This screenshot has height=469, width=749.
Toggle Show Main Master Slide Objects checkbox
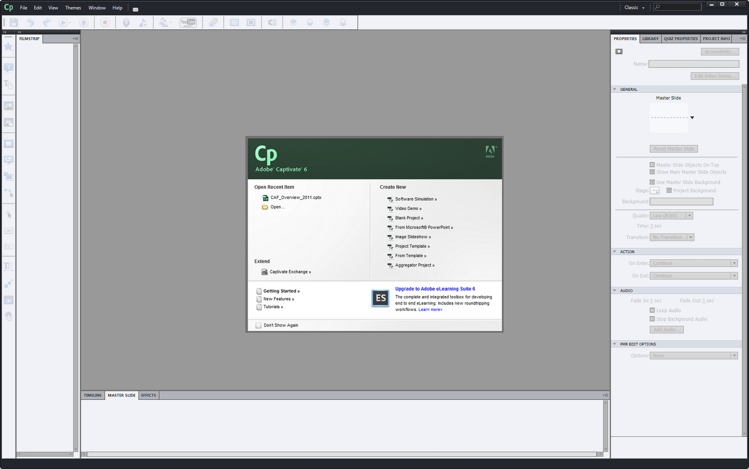pyautogui.click(x=652, y=172)
